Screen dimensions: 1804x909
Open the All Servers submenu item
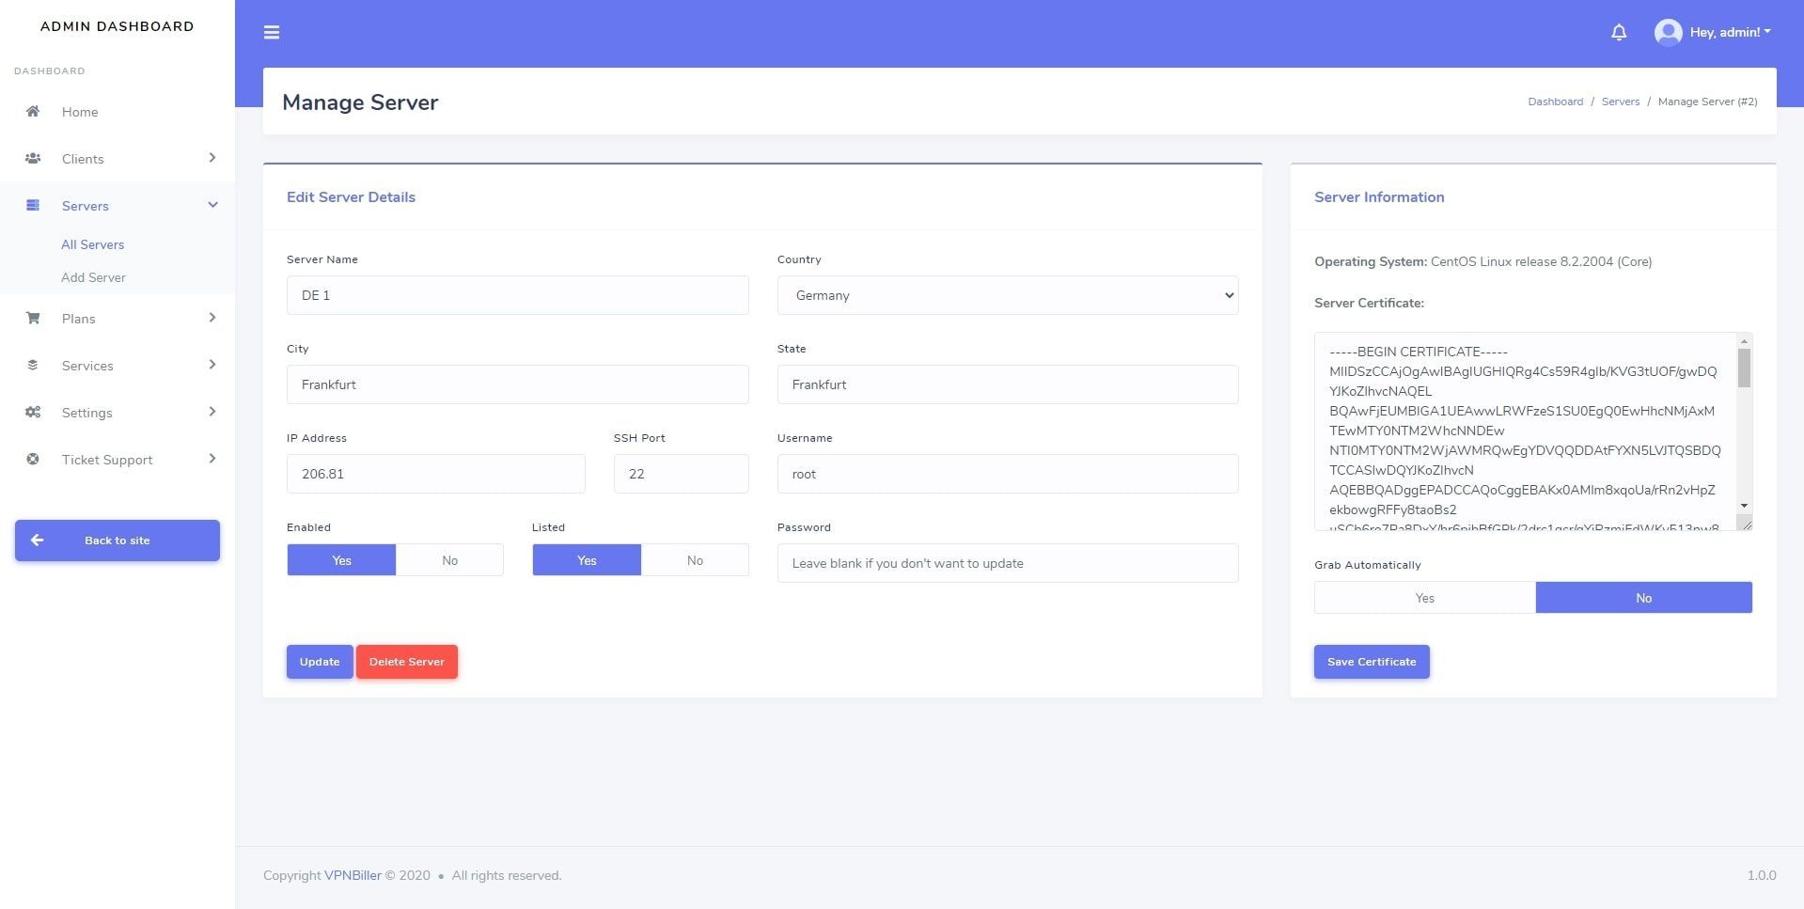(92, 244)
